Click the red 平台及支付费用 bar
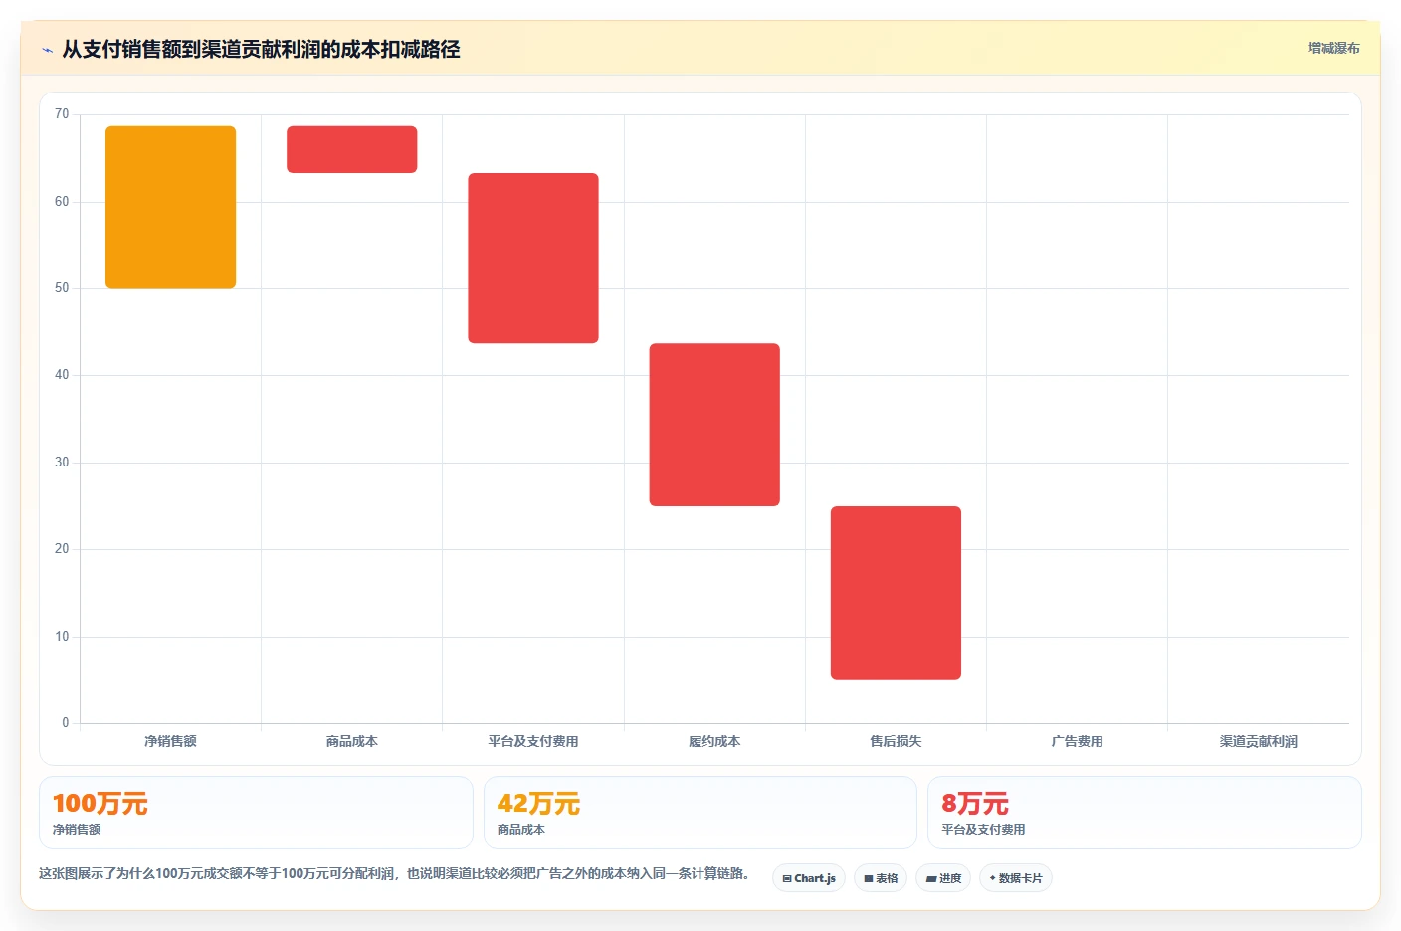 click(533, 259)
